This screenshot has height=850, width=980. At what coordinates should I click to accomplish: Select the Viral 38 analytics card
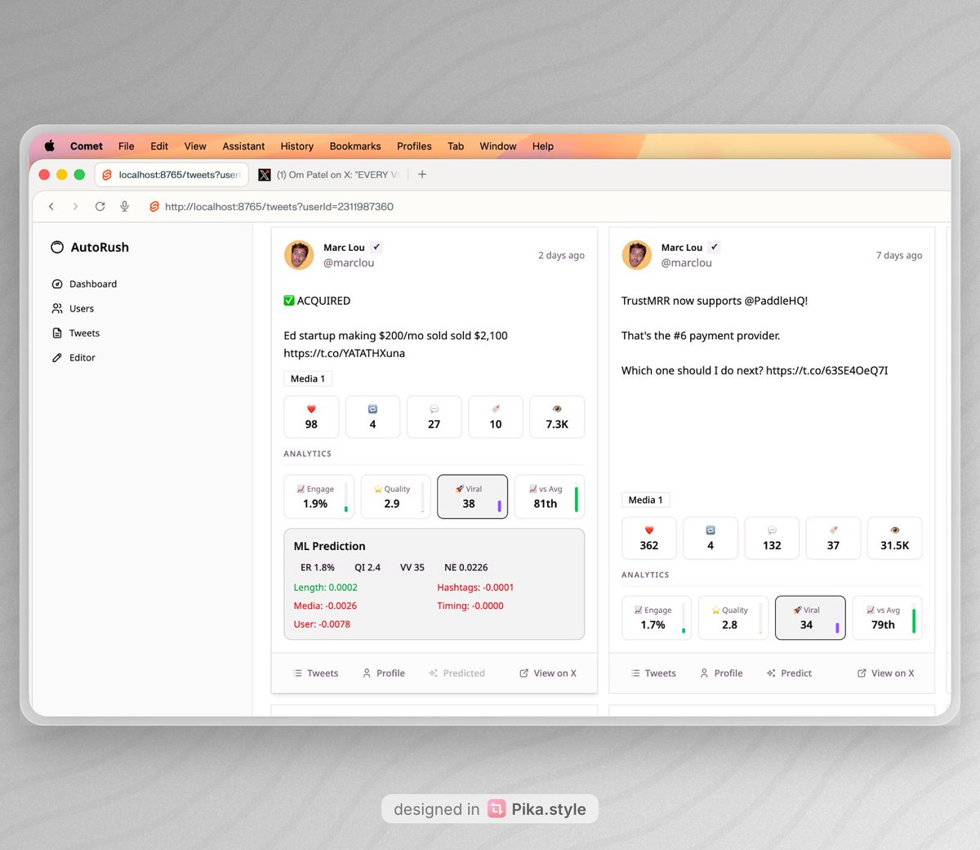(473, 497)
